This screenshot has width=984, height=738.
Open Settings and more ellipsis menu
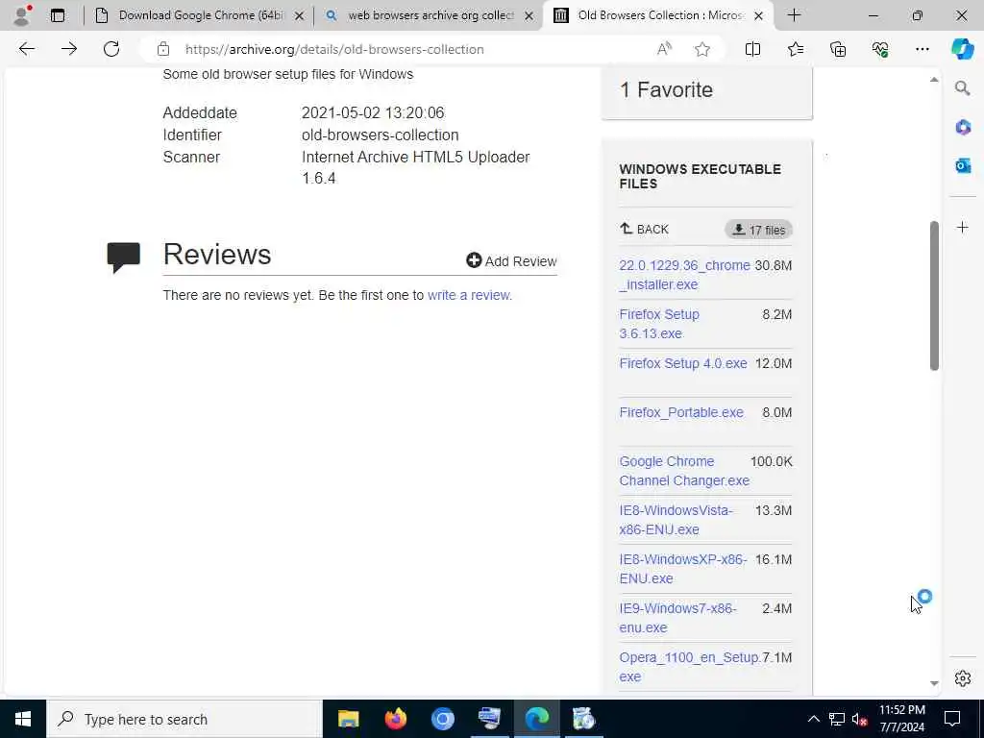(922, 49)
